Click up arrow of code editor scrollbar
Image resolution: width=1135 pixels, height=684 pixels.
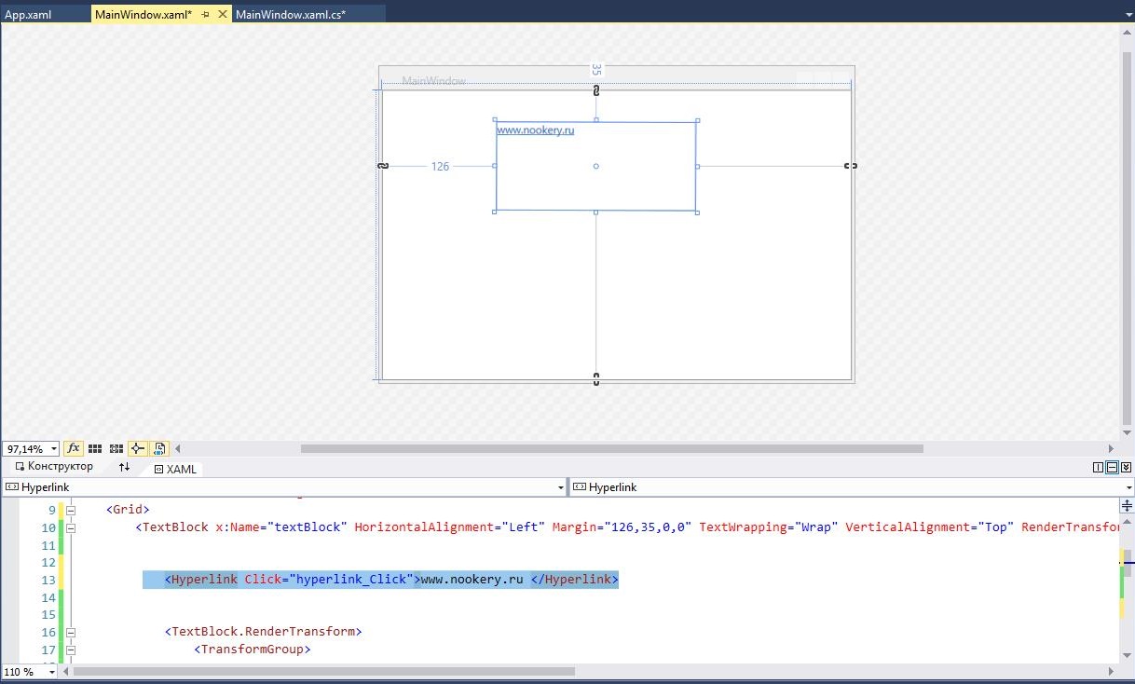point(1127,522)
